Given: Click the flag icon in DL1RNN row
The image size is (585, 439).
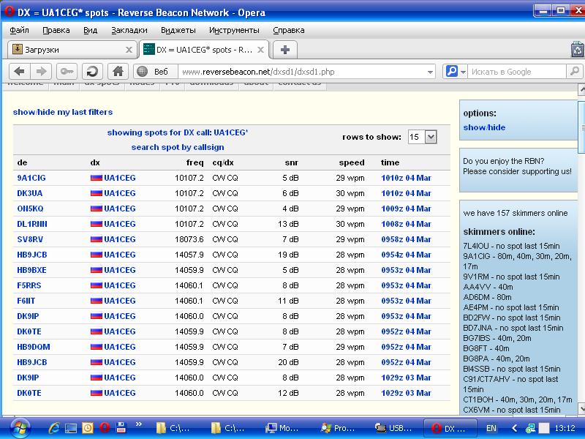Looking at the screenshot, I should 97,224.
